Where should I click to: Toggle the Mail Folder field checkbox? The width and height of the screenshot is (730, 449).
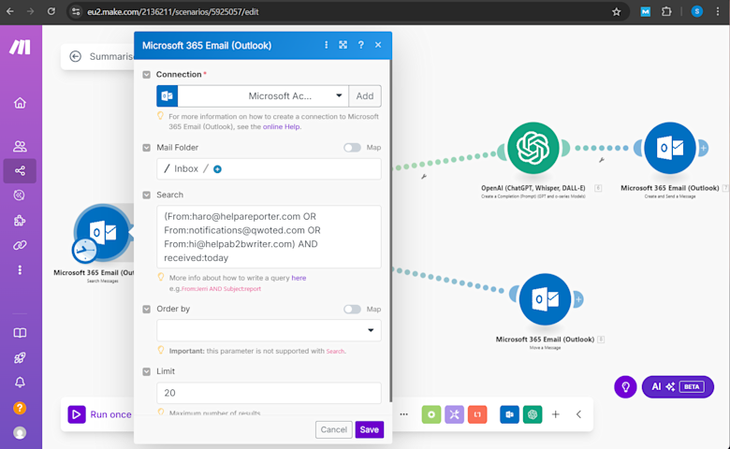[x=147, y=148]
